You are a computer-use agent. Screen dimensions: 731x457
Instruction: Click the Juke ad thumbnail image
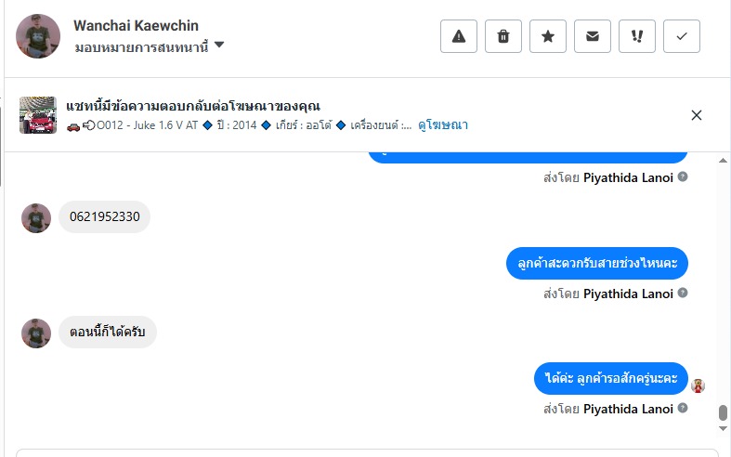pyautogui.click(x=38, y=115)
